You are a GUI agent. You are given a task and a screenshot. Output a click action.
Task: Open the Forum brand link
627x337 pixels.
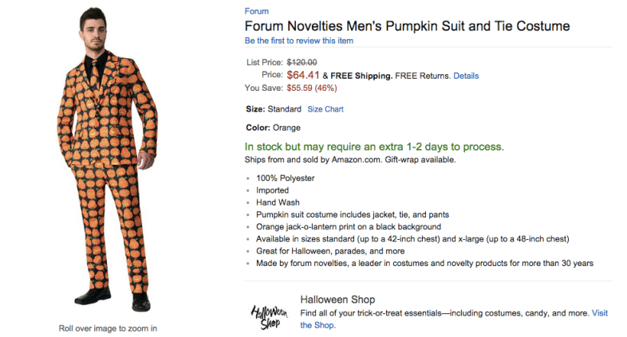[x=256, y=11]
